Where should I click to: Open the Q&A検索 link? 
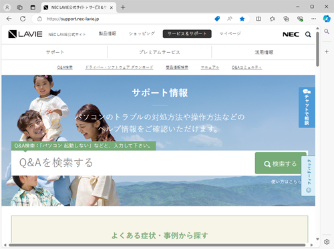(65, 67)
